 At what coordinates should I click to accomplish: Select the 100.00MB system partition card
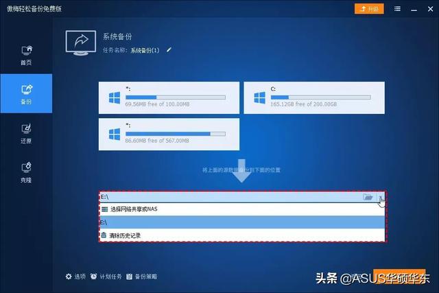coord(169,97)
